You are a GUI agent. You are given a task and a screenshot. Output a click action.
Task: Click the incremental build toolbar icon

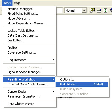[x=99, y=10]
